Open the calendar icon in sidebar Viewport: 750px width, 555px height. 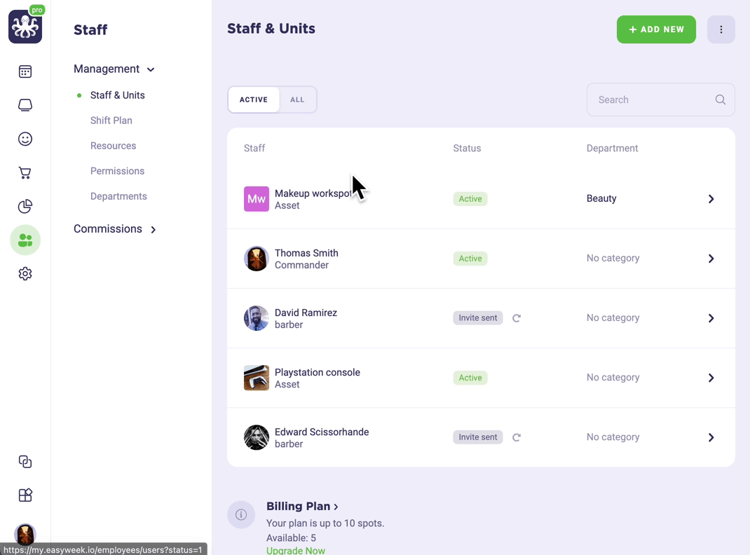[x=25, y=71]
